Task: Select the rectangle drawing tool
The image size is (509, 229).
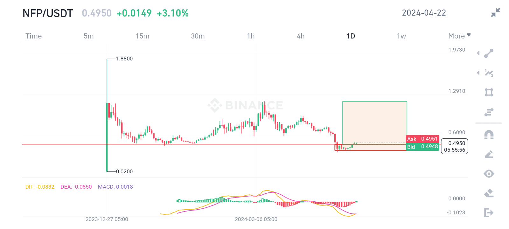Action: (489, 92)
